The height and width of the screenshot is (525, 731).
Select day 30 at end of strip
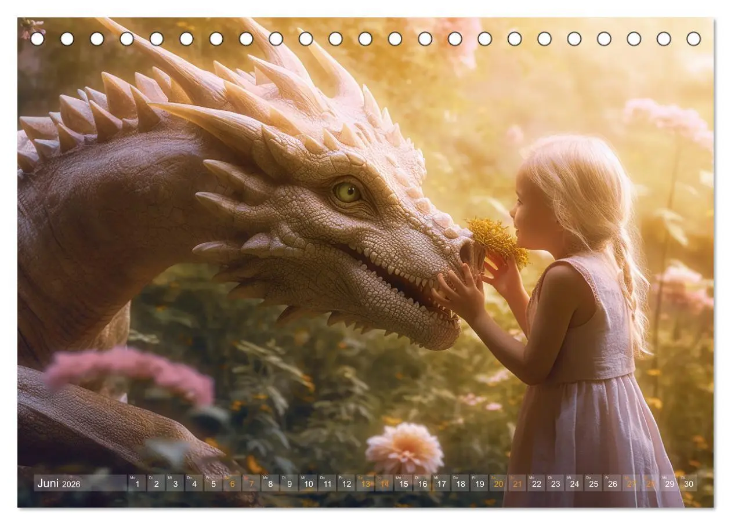pyautogui.click(x=689, y=483)
